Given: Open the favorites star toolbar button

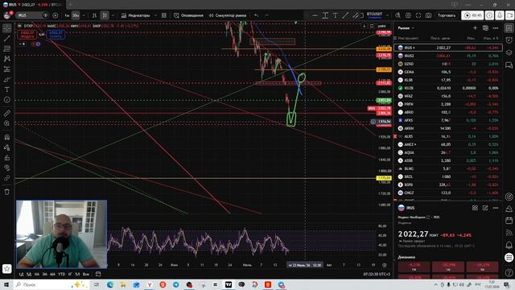Looking at the screenshot, I should point(7,268).
